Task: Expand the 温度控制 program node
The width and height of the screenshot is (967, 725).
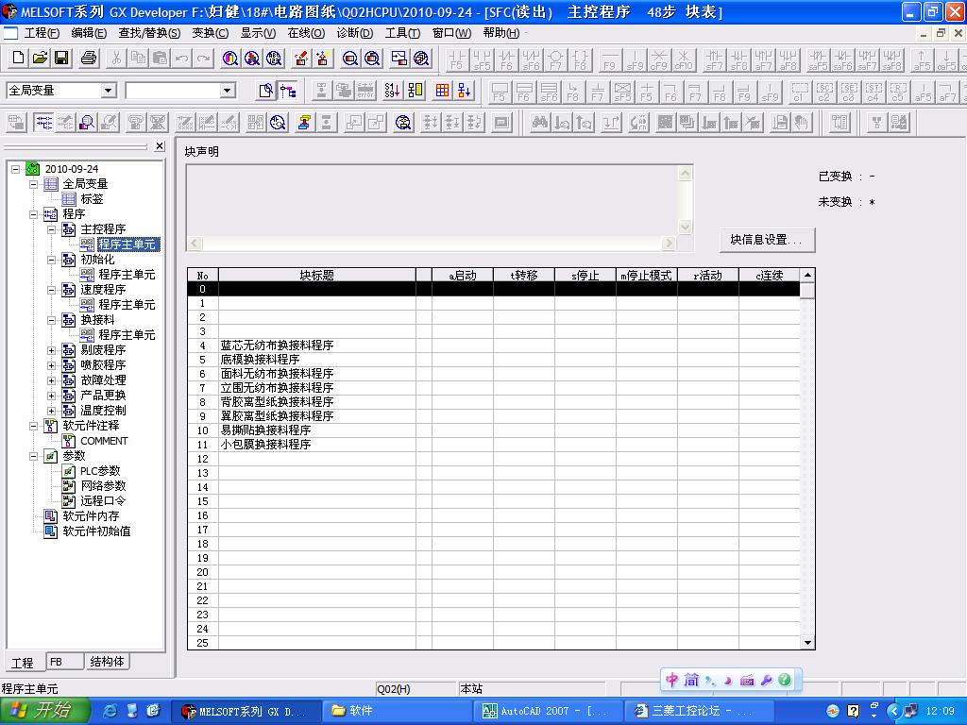Action: (x=52, y=411)
